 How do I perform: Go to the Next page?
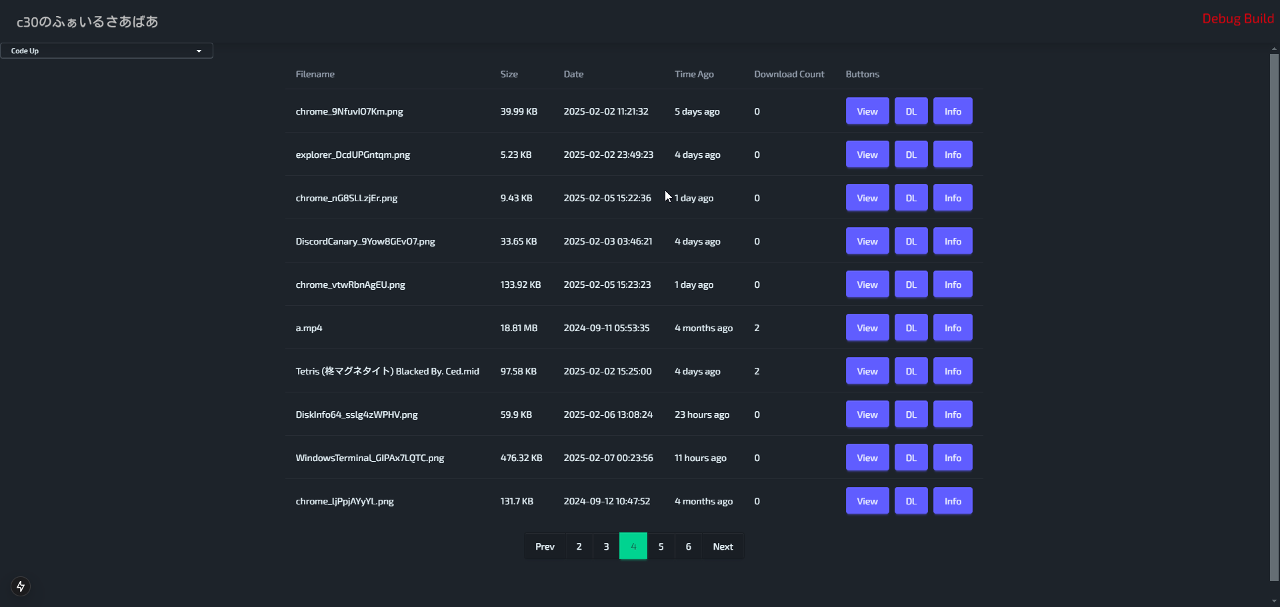click(723, 546)
